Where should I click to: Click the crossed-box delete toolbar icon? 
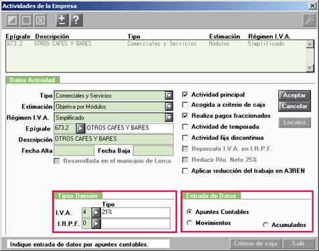click(40, 20)
